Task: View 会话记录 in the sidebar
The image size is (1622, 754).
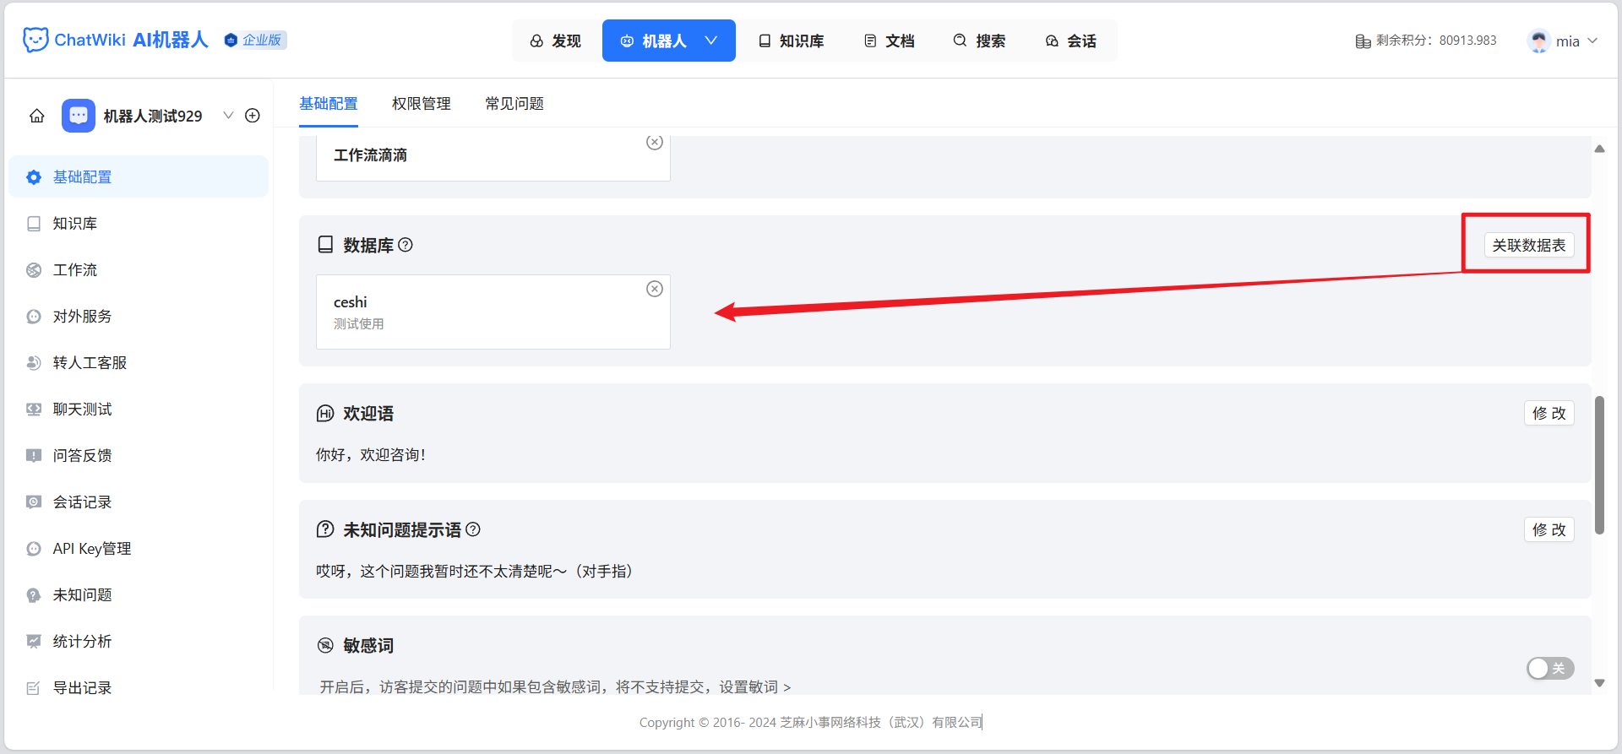Action: [x=139, y=502]
